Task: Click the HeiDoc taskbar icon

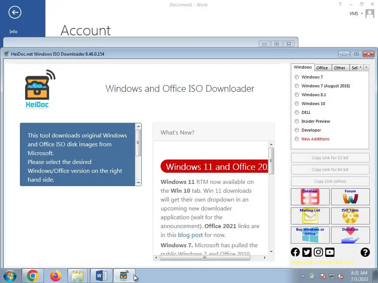Action: [x=124, y=276]
